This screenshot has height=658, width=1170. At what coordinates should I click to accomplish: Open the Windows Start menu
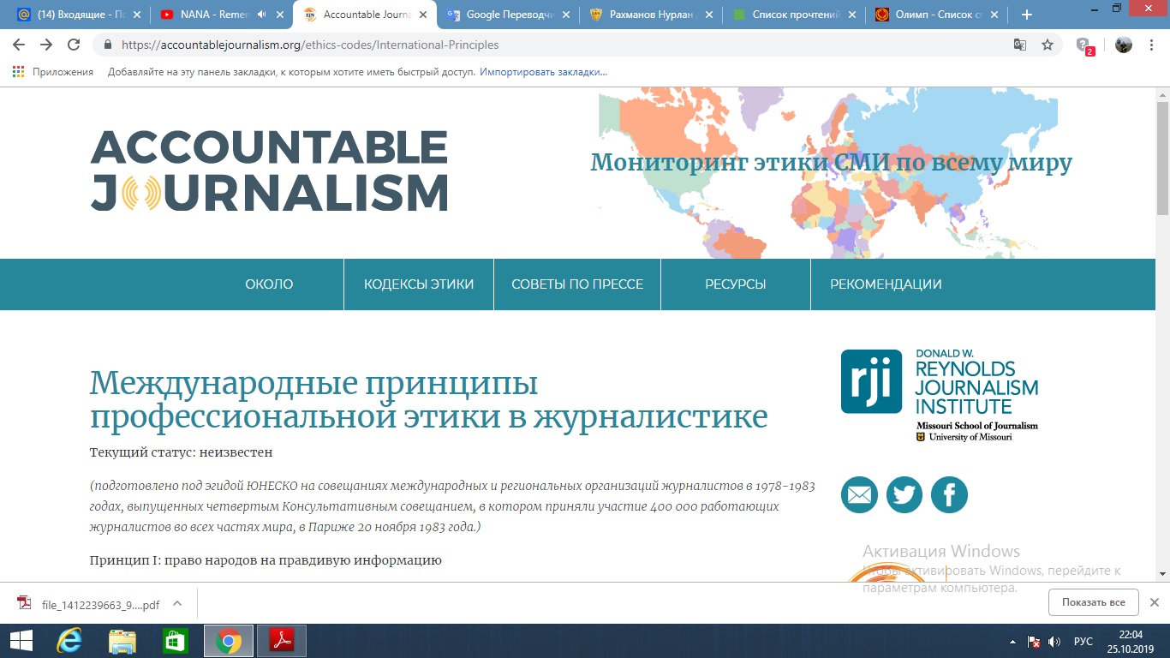21,641
